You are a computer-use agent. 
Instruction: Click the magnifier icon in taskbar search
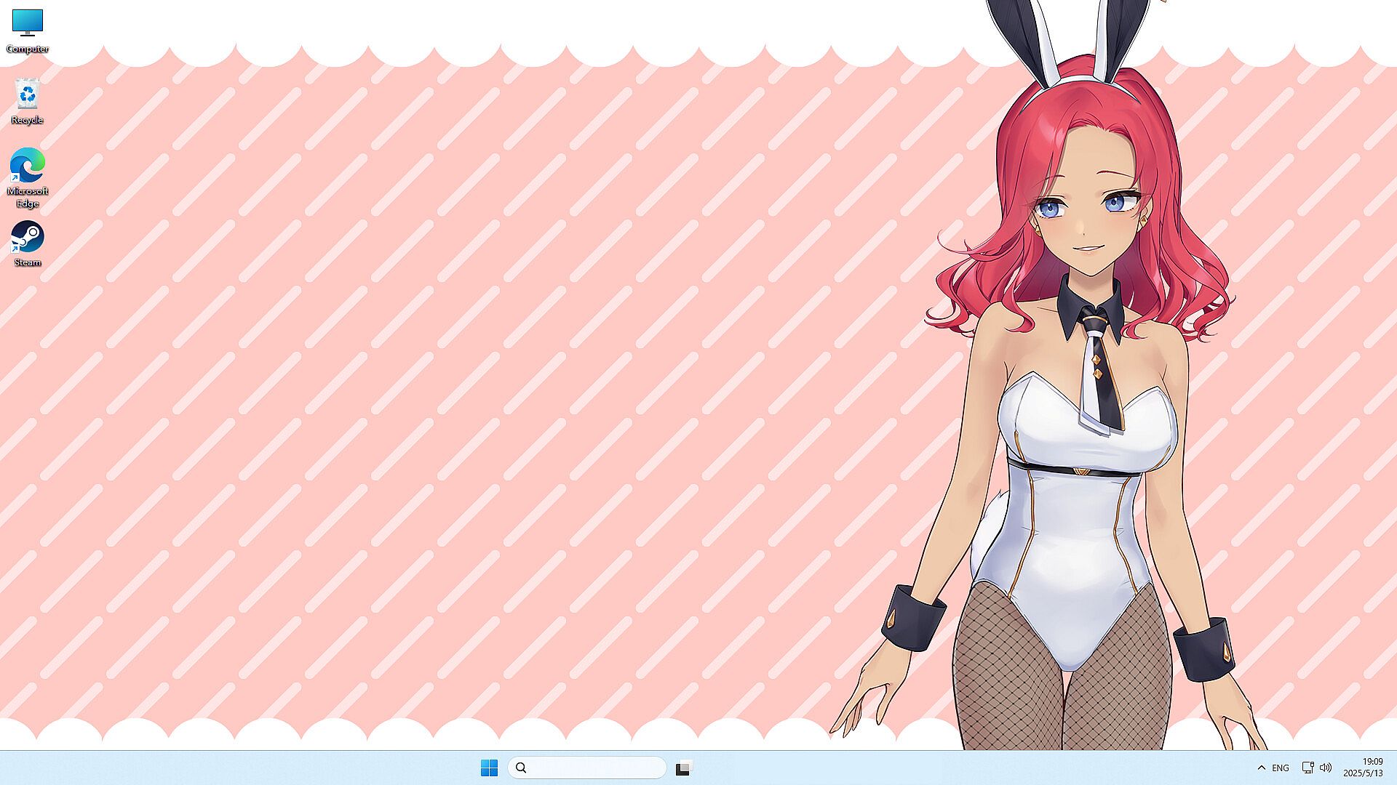pos(521,768)
